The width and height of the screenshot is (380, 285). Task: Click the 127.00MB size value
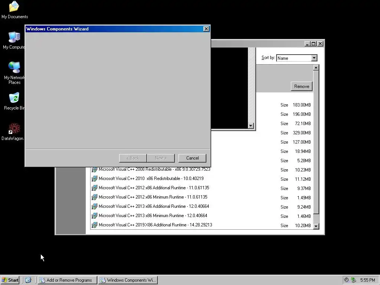click(302, 142)
